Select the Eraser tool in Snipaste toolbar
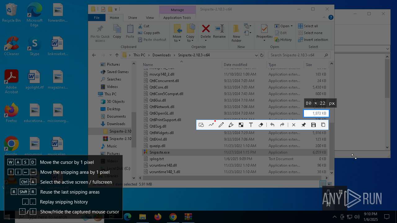 (x=261, y=125)
